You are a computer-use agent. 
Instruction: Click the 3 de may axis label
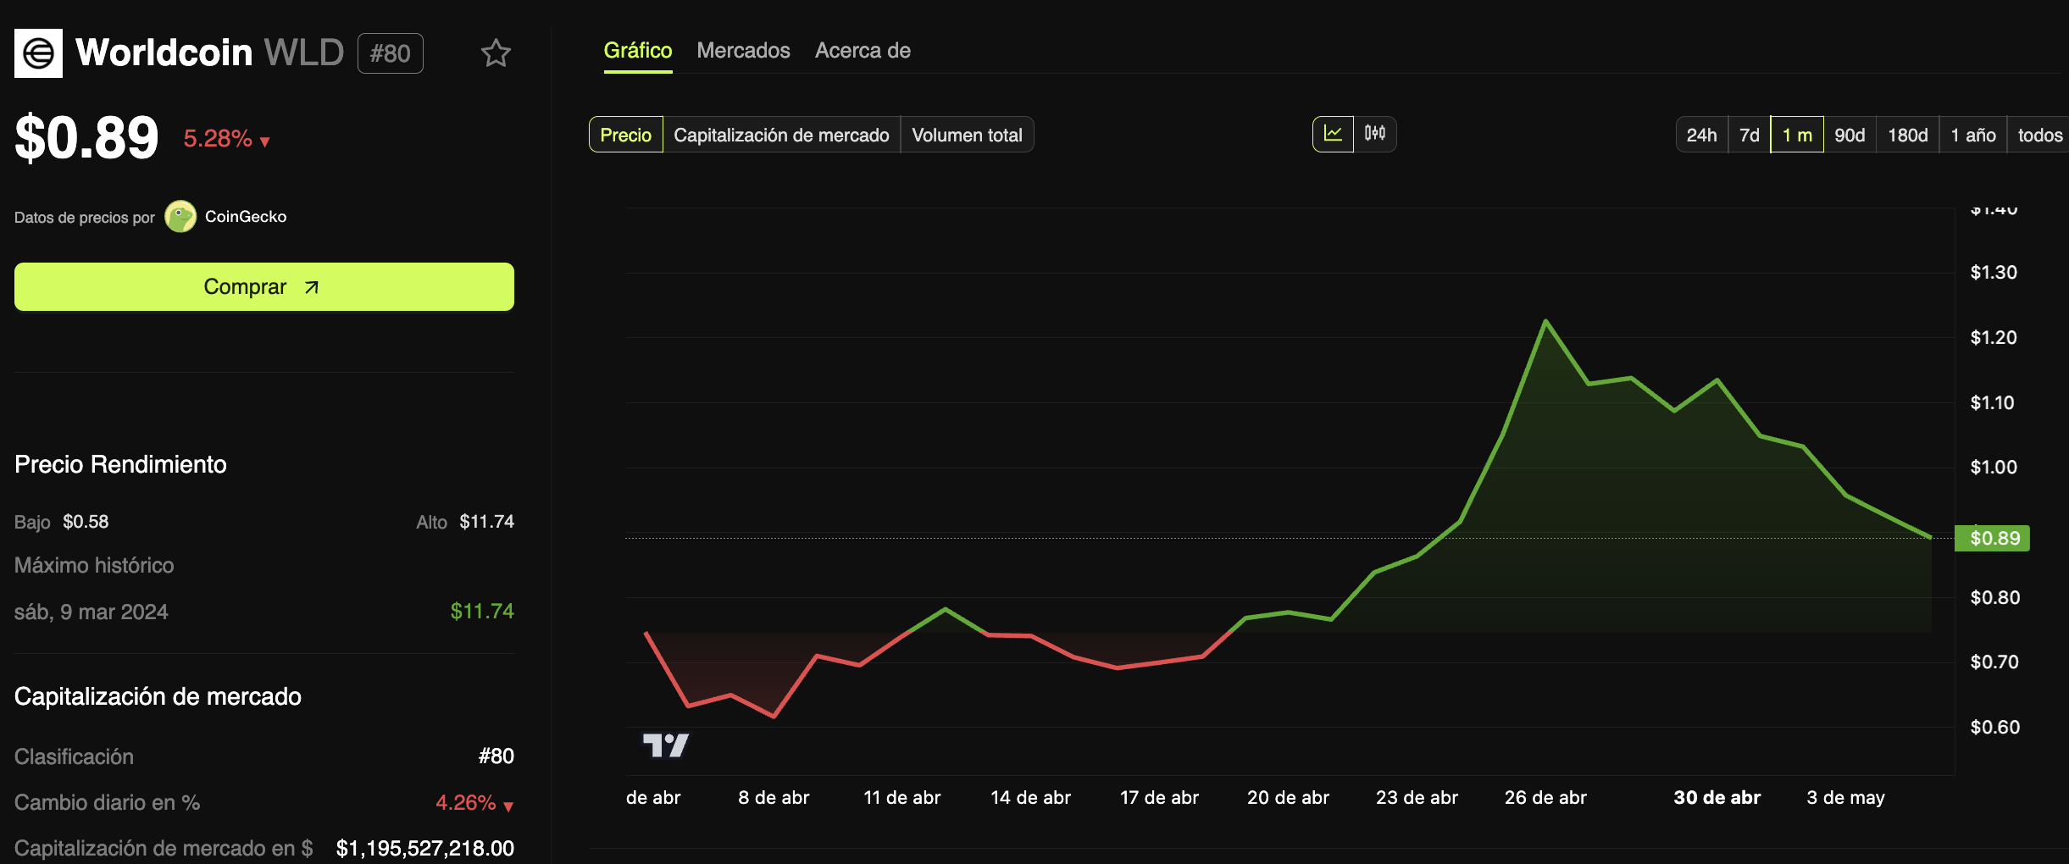tap(1845, 798)
